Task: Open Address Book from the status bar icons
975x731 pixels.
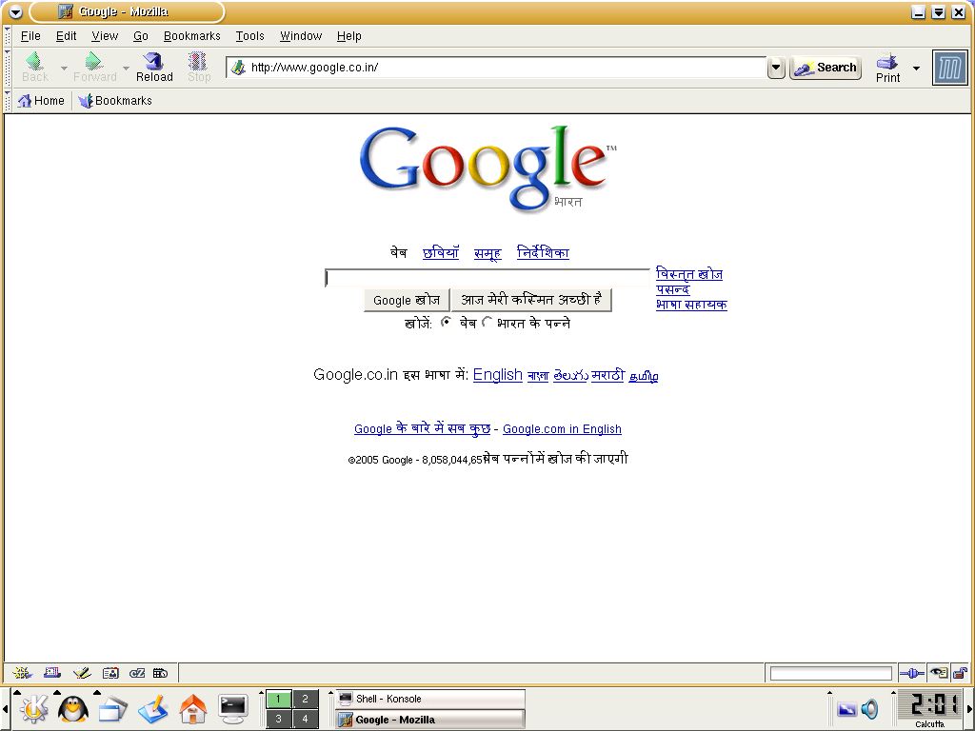Action: [110, 673]
